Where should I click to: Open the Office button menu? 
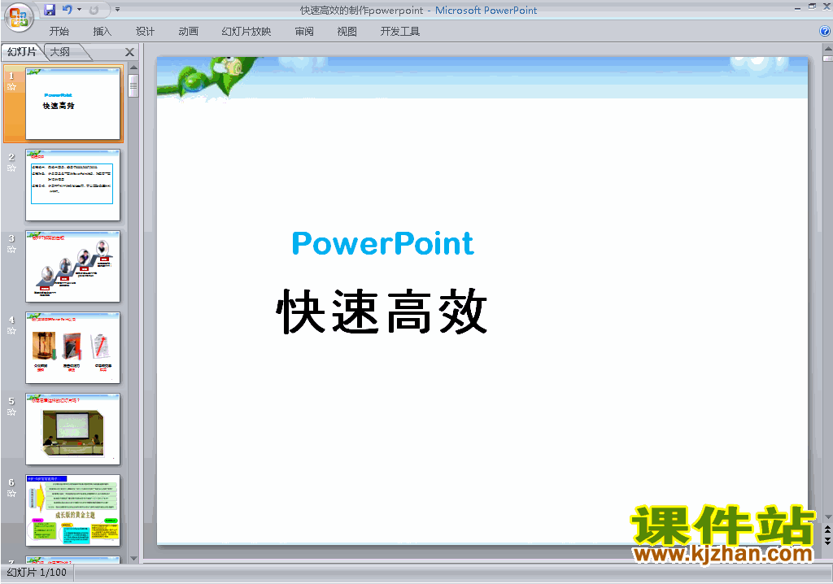click(20, 17)
